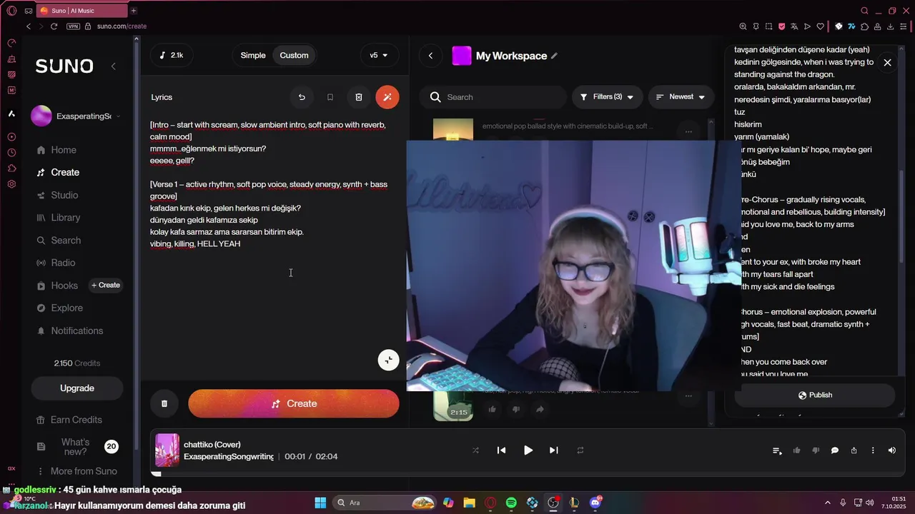Open the 2:15 song thumbnail
This screenshot has height=514, width=915.
pos(453,405)
